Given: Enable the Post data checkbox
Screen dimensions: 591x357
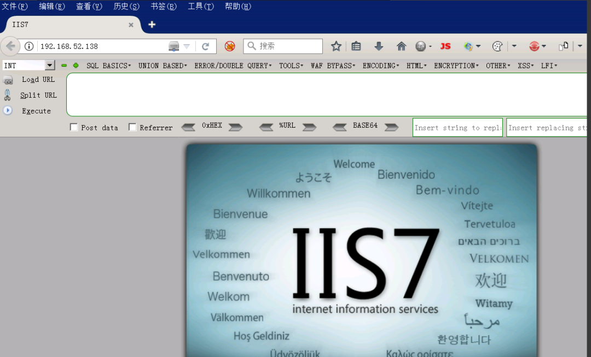Looking at the screenshot, I should click(x=74, y=127).
